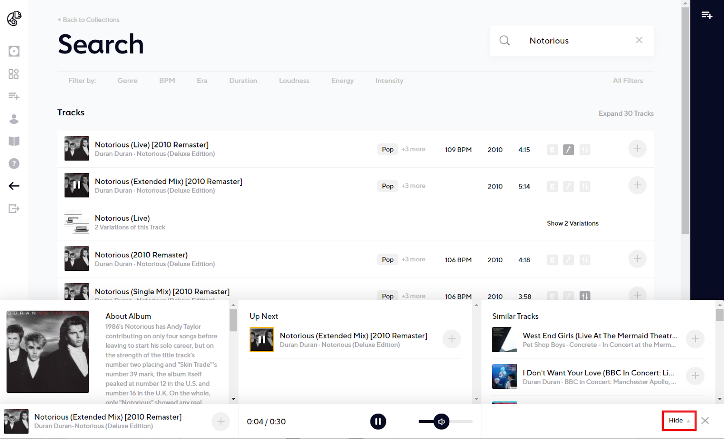
Task: Close the player bar
Action: coord(705,420)
